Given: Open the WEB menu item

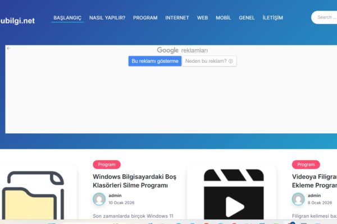Looking at the screenshot, I should click(202, 18).
